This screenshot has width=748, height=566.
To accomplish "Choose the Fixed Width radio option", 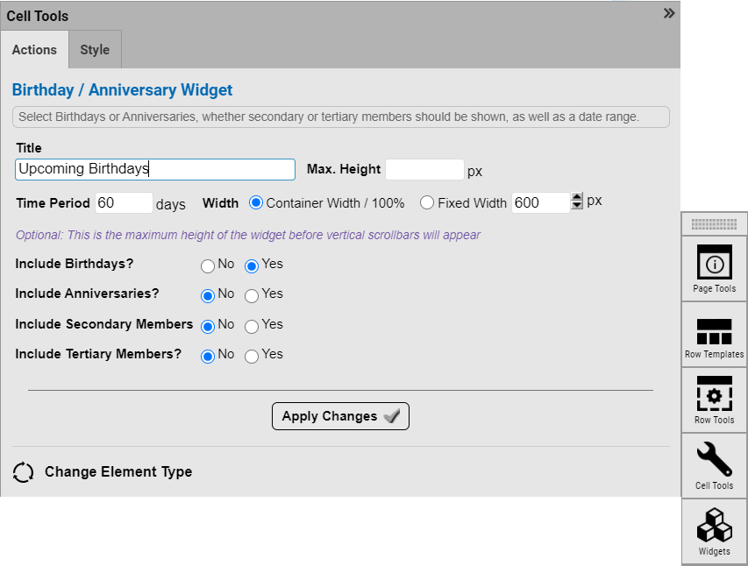I will point(427,203).
